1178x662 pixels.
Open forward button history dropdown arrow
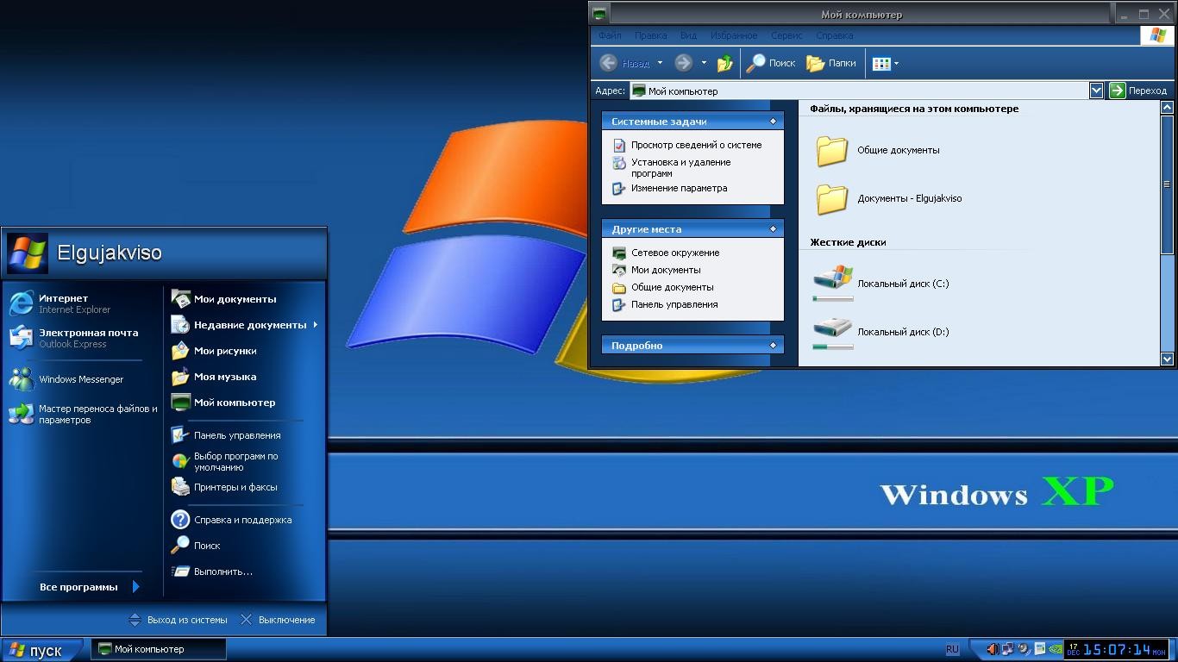coord(704,63)
